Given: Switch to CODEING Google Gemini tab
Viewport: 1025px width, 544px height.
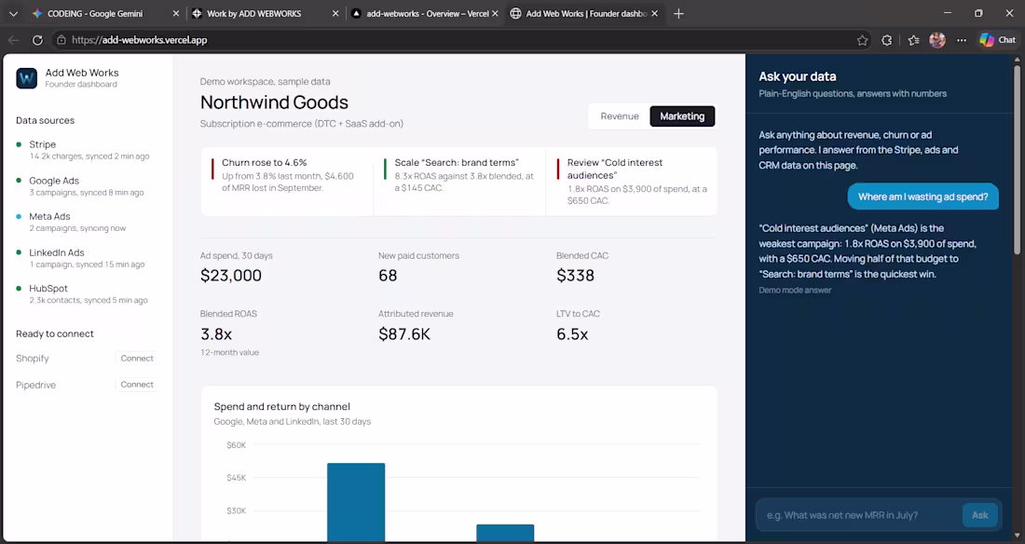Looking at the screenshot, I should click(x=95, y=14).
